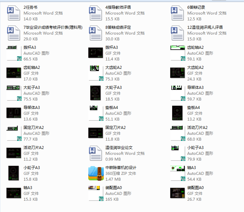244x212 pixels.
Task: Click the 1.47 MB size text
Action: (x=113, y=179)
